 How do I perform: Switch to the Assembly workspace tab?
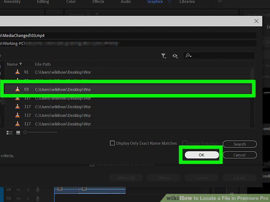coord(12,2)
